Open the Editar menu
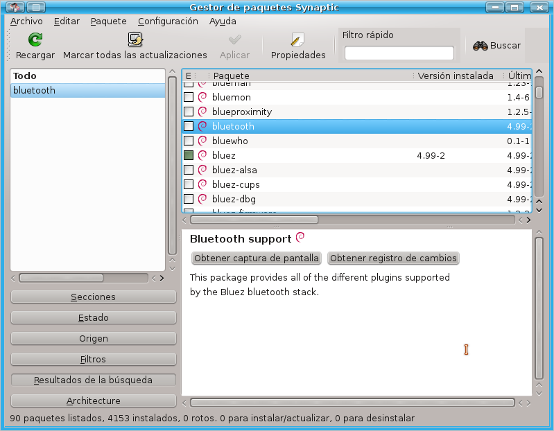This screenshot has height=431, width=554. (x=67, y=21)
